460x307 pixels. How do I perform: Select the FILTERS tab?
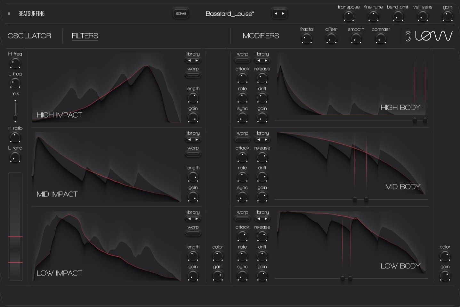pyautogui.click(x=85, y=36)
